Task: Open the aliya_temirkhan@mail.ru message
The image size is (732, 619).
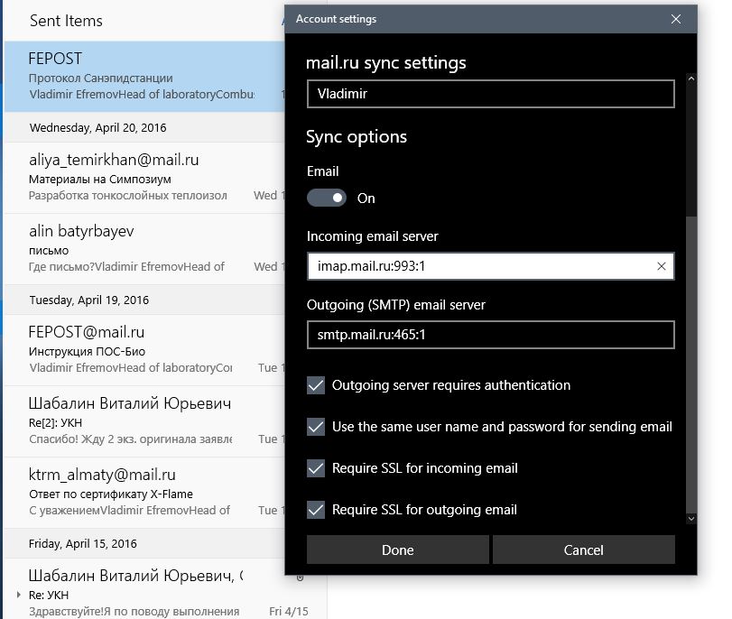Action: click(x=144, y=177)
